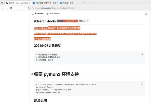Image resolution: width=151 pixels, height=102 pixels.
Task: Click the license package not found badge
Action: click(67, 21)
